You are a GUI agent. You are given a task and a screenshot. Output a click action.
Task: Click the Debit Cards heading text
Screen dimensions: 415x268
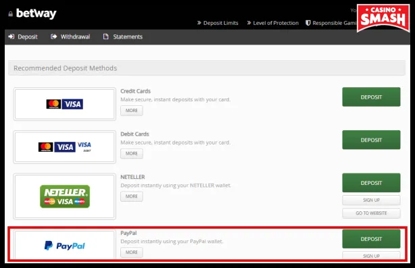135,134
